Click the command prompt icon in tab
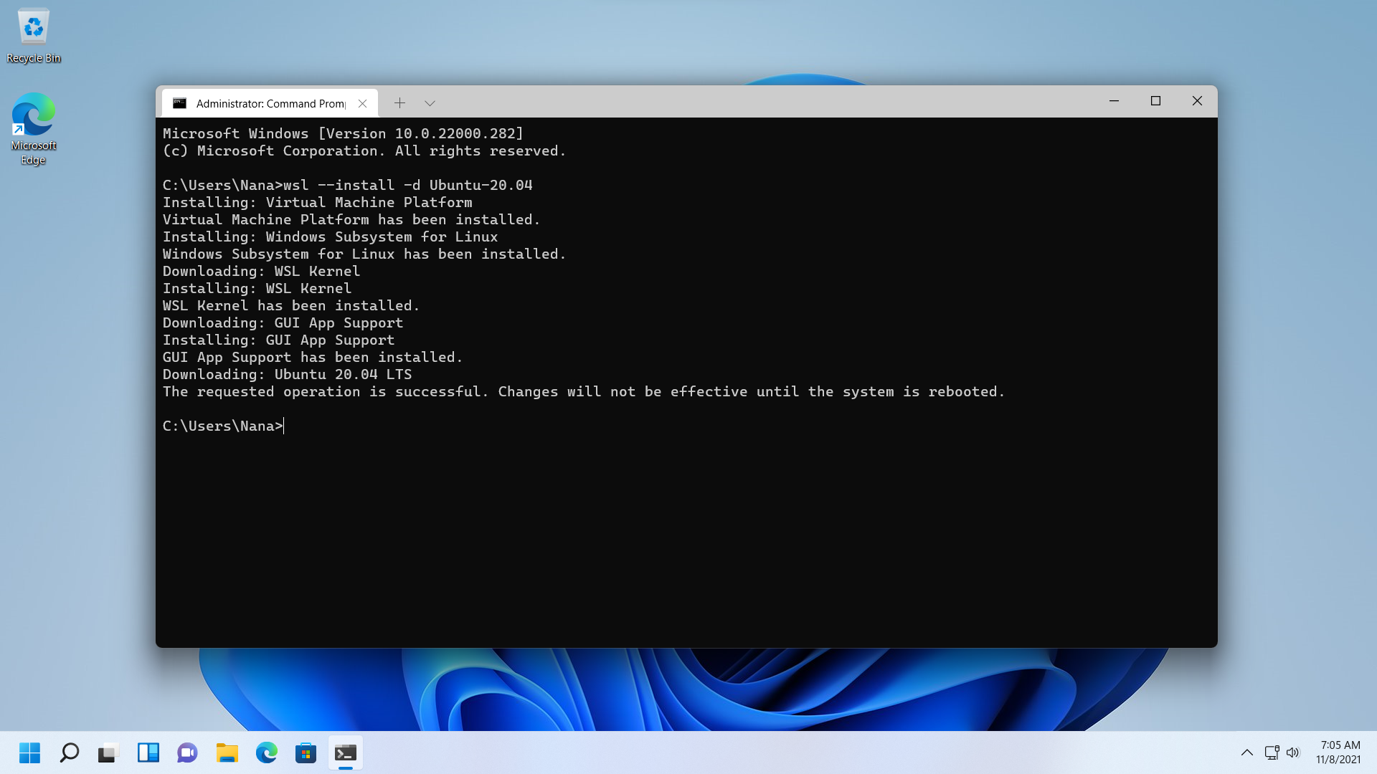 (180, 103)
